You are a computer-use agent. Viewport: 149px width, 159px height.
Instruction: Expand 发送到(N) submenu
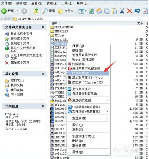88,118
